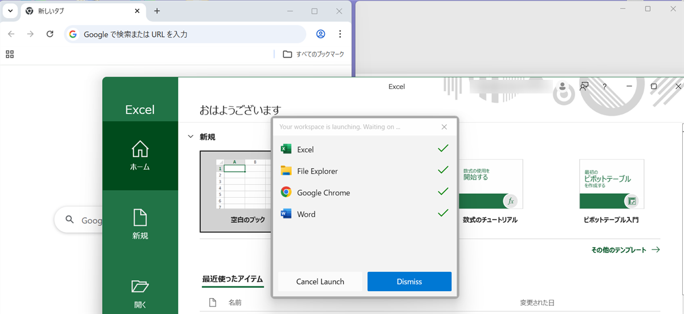Click the checkmark next to Excel
The width and height of the screenshot is (684, 314).
click(x=443, y=149)
